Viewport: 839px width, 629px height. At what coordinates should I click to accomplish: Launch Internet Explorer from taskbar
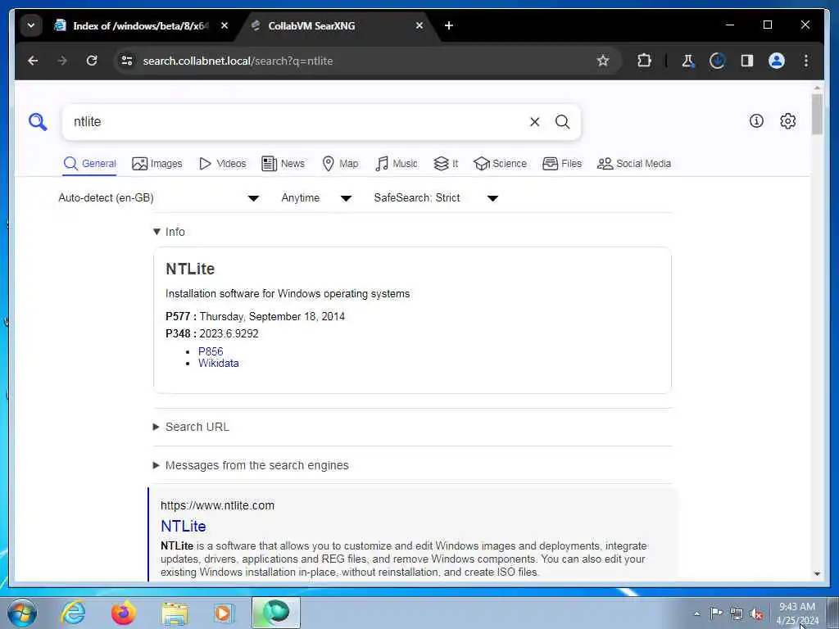(x=73, y=613)
